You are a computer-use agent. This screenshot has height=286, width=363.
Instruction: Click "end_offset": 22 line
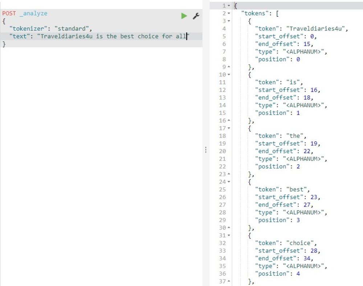(284, 151)
